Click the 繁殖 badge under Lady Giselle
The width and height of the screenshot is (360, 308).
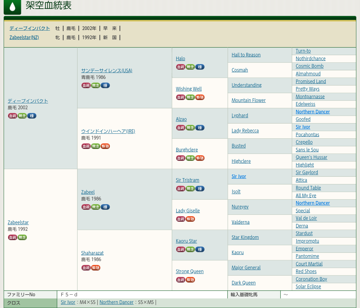(190, 219)
